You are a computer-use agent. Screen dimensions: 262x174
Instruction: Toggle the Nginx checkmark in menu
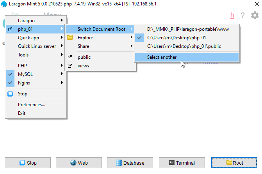(11, 83)
